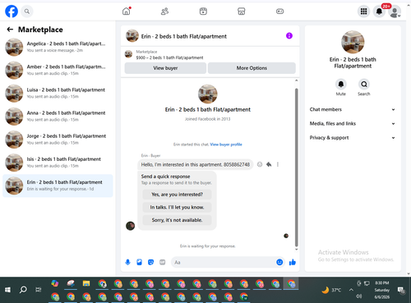Click the back arrow beside Marketplace

tap(10, 30)
